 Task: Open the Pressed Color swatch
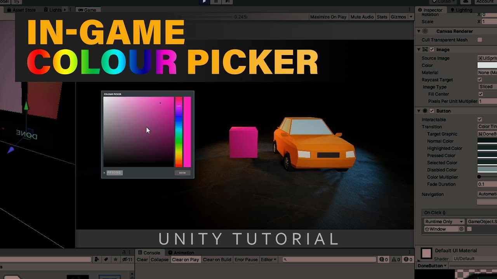point(487,155)
